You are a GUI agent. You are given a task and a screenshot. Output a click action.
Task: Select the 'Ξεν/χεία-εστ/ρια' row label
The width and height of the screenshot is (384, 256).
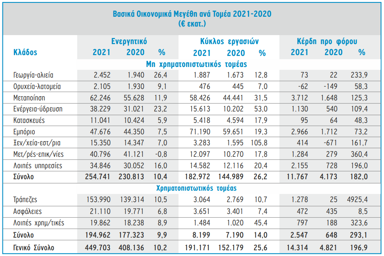pyautogui.click(x=37, y=142)
